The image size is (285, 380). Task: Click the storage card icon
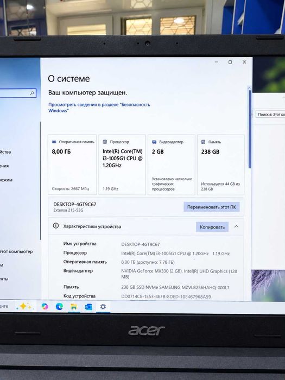click(204, 142)
